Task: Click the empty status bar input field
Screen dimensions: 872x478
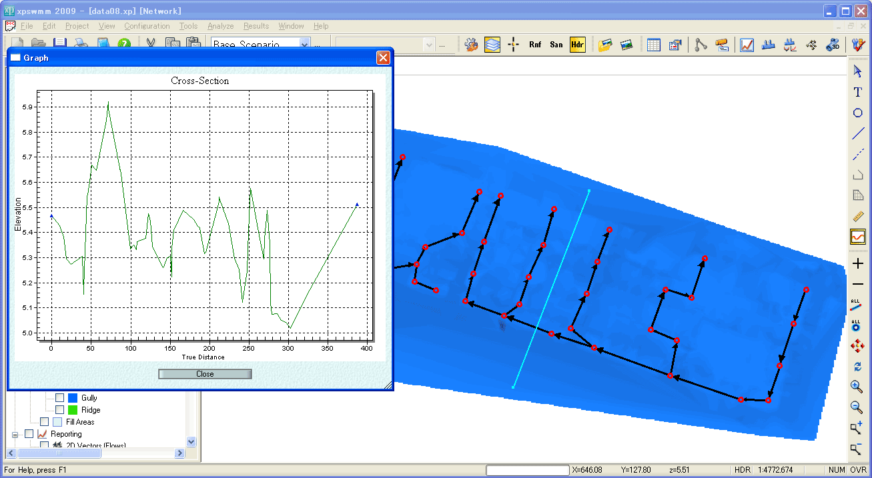Action: tap(527, 470)
